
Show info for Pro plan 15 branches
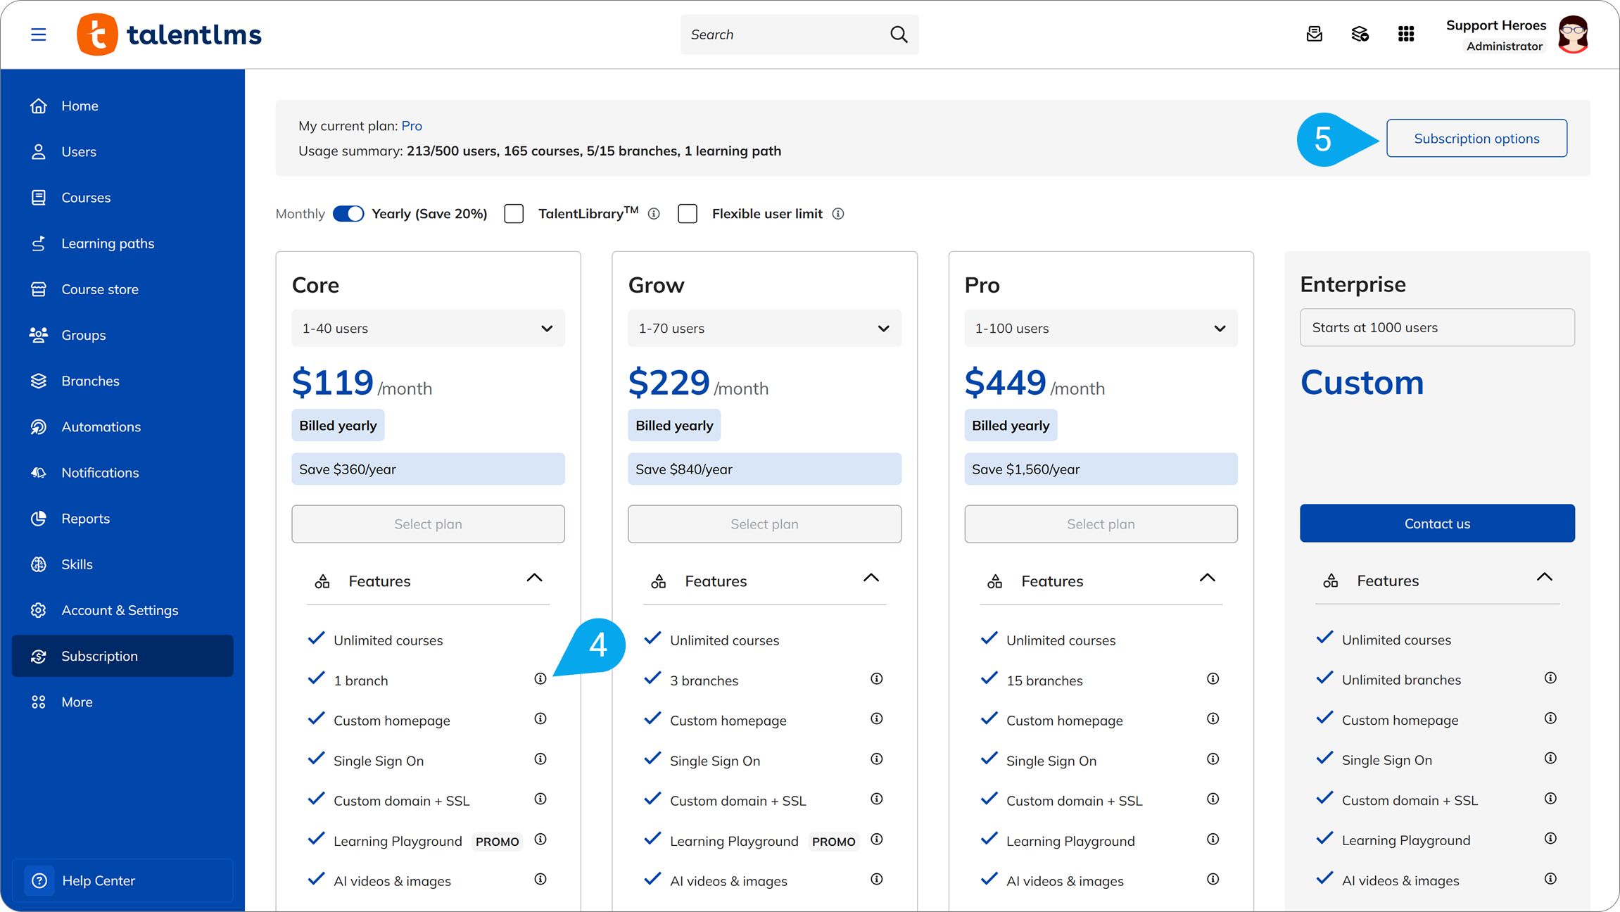click(x=1213, y=679)
